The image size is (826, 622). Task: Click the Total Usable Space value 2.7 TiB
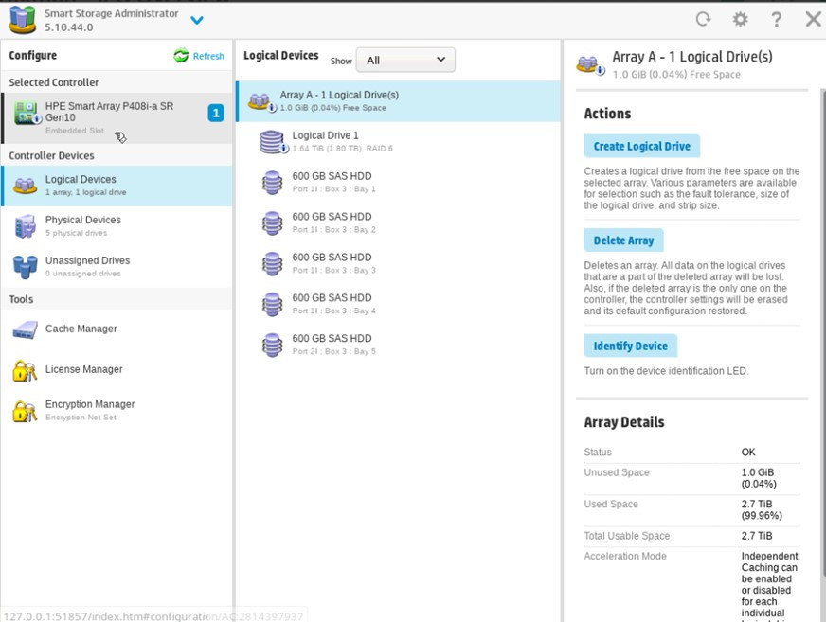757,536
